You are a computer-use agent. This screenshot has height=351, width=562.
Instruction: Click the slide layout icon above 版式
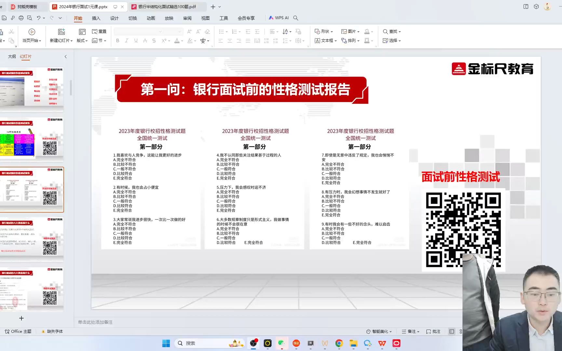82,32
